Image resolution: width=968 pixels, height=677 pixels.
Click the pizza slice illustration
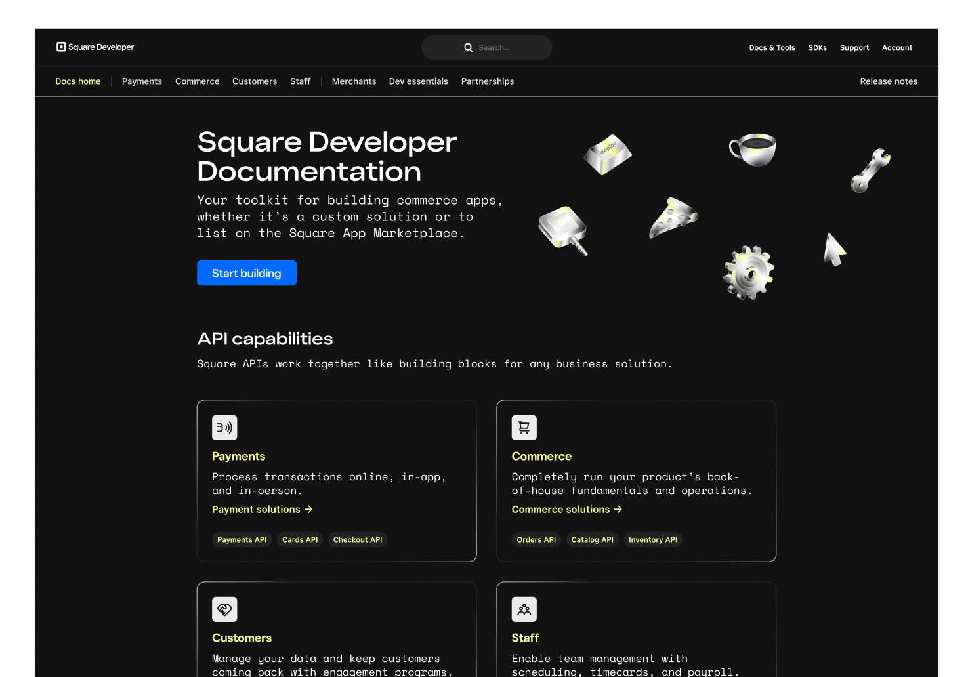pyautogui.click(x=673, y=218)
